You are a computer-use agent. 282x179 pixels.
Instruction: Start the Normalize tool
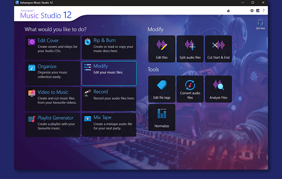pyautogui.click(x=162, y=117)
